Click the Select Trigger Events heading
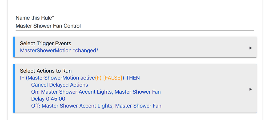The image size is (273, 120). [46, 43]
